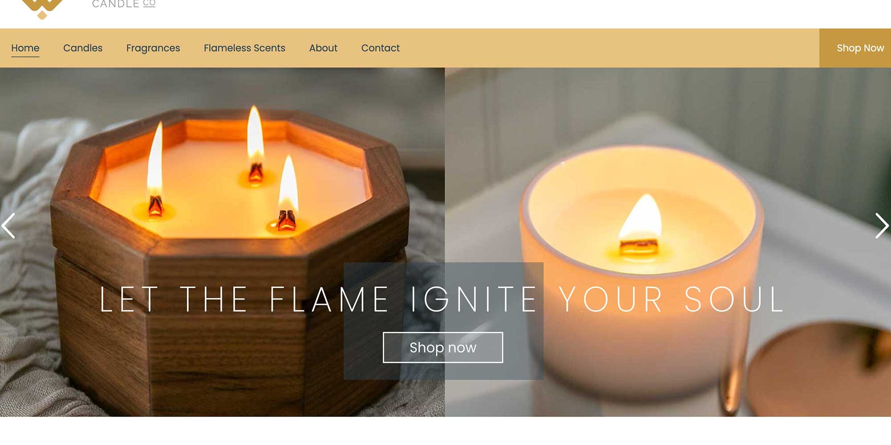The width and height of the screenshot is (891, 445).
Task: Click the tallest flame on the three-wick candle
Action: (256, 133)
